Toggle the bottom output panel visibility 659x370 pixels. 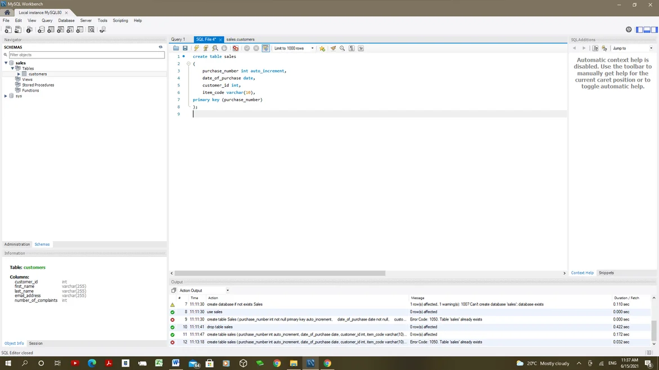(x=647, y=30)
